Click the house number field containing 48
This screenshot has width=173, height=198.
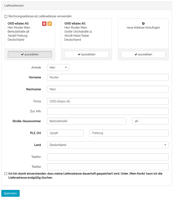tap(150, 121)
